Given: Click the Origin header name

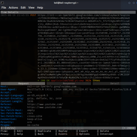Looking at the screenshot, I should point(5,107).
